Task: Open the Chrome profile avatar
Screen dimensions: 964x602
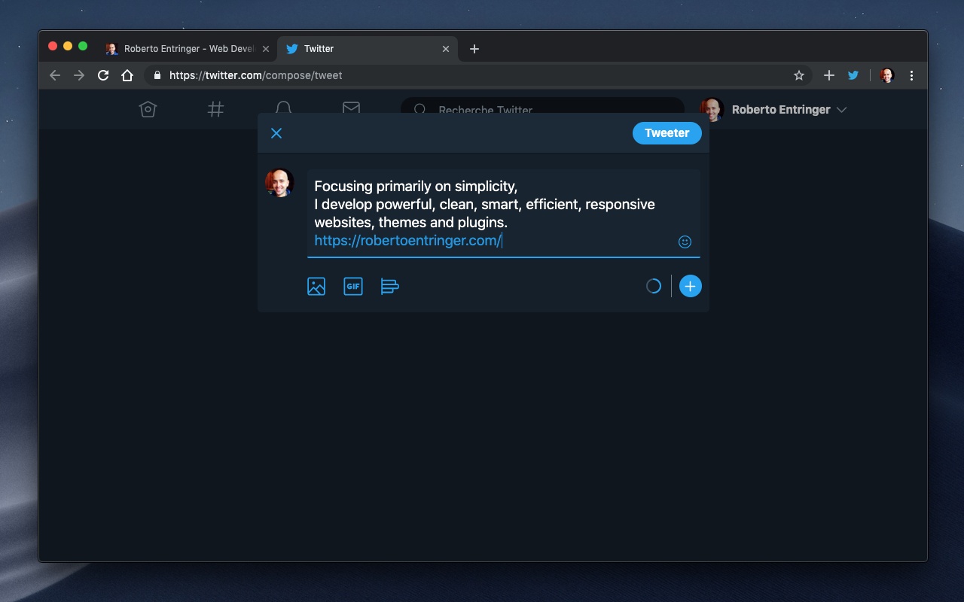Action: click(887, 75)
